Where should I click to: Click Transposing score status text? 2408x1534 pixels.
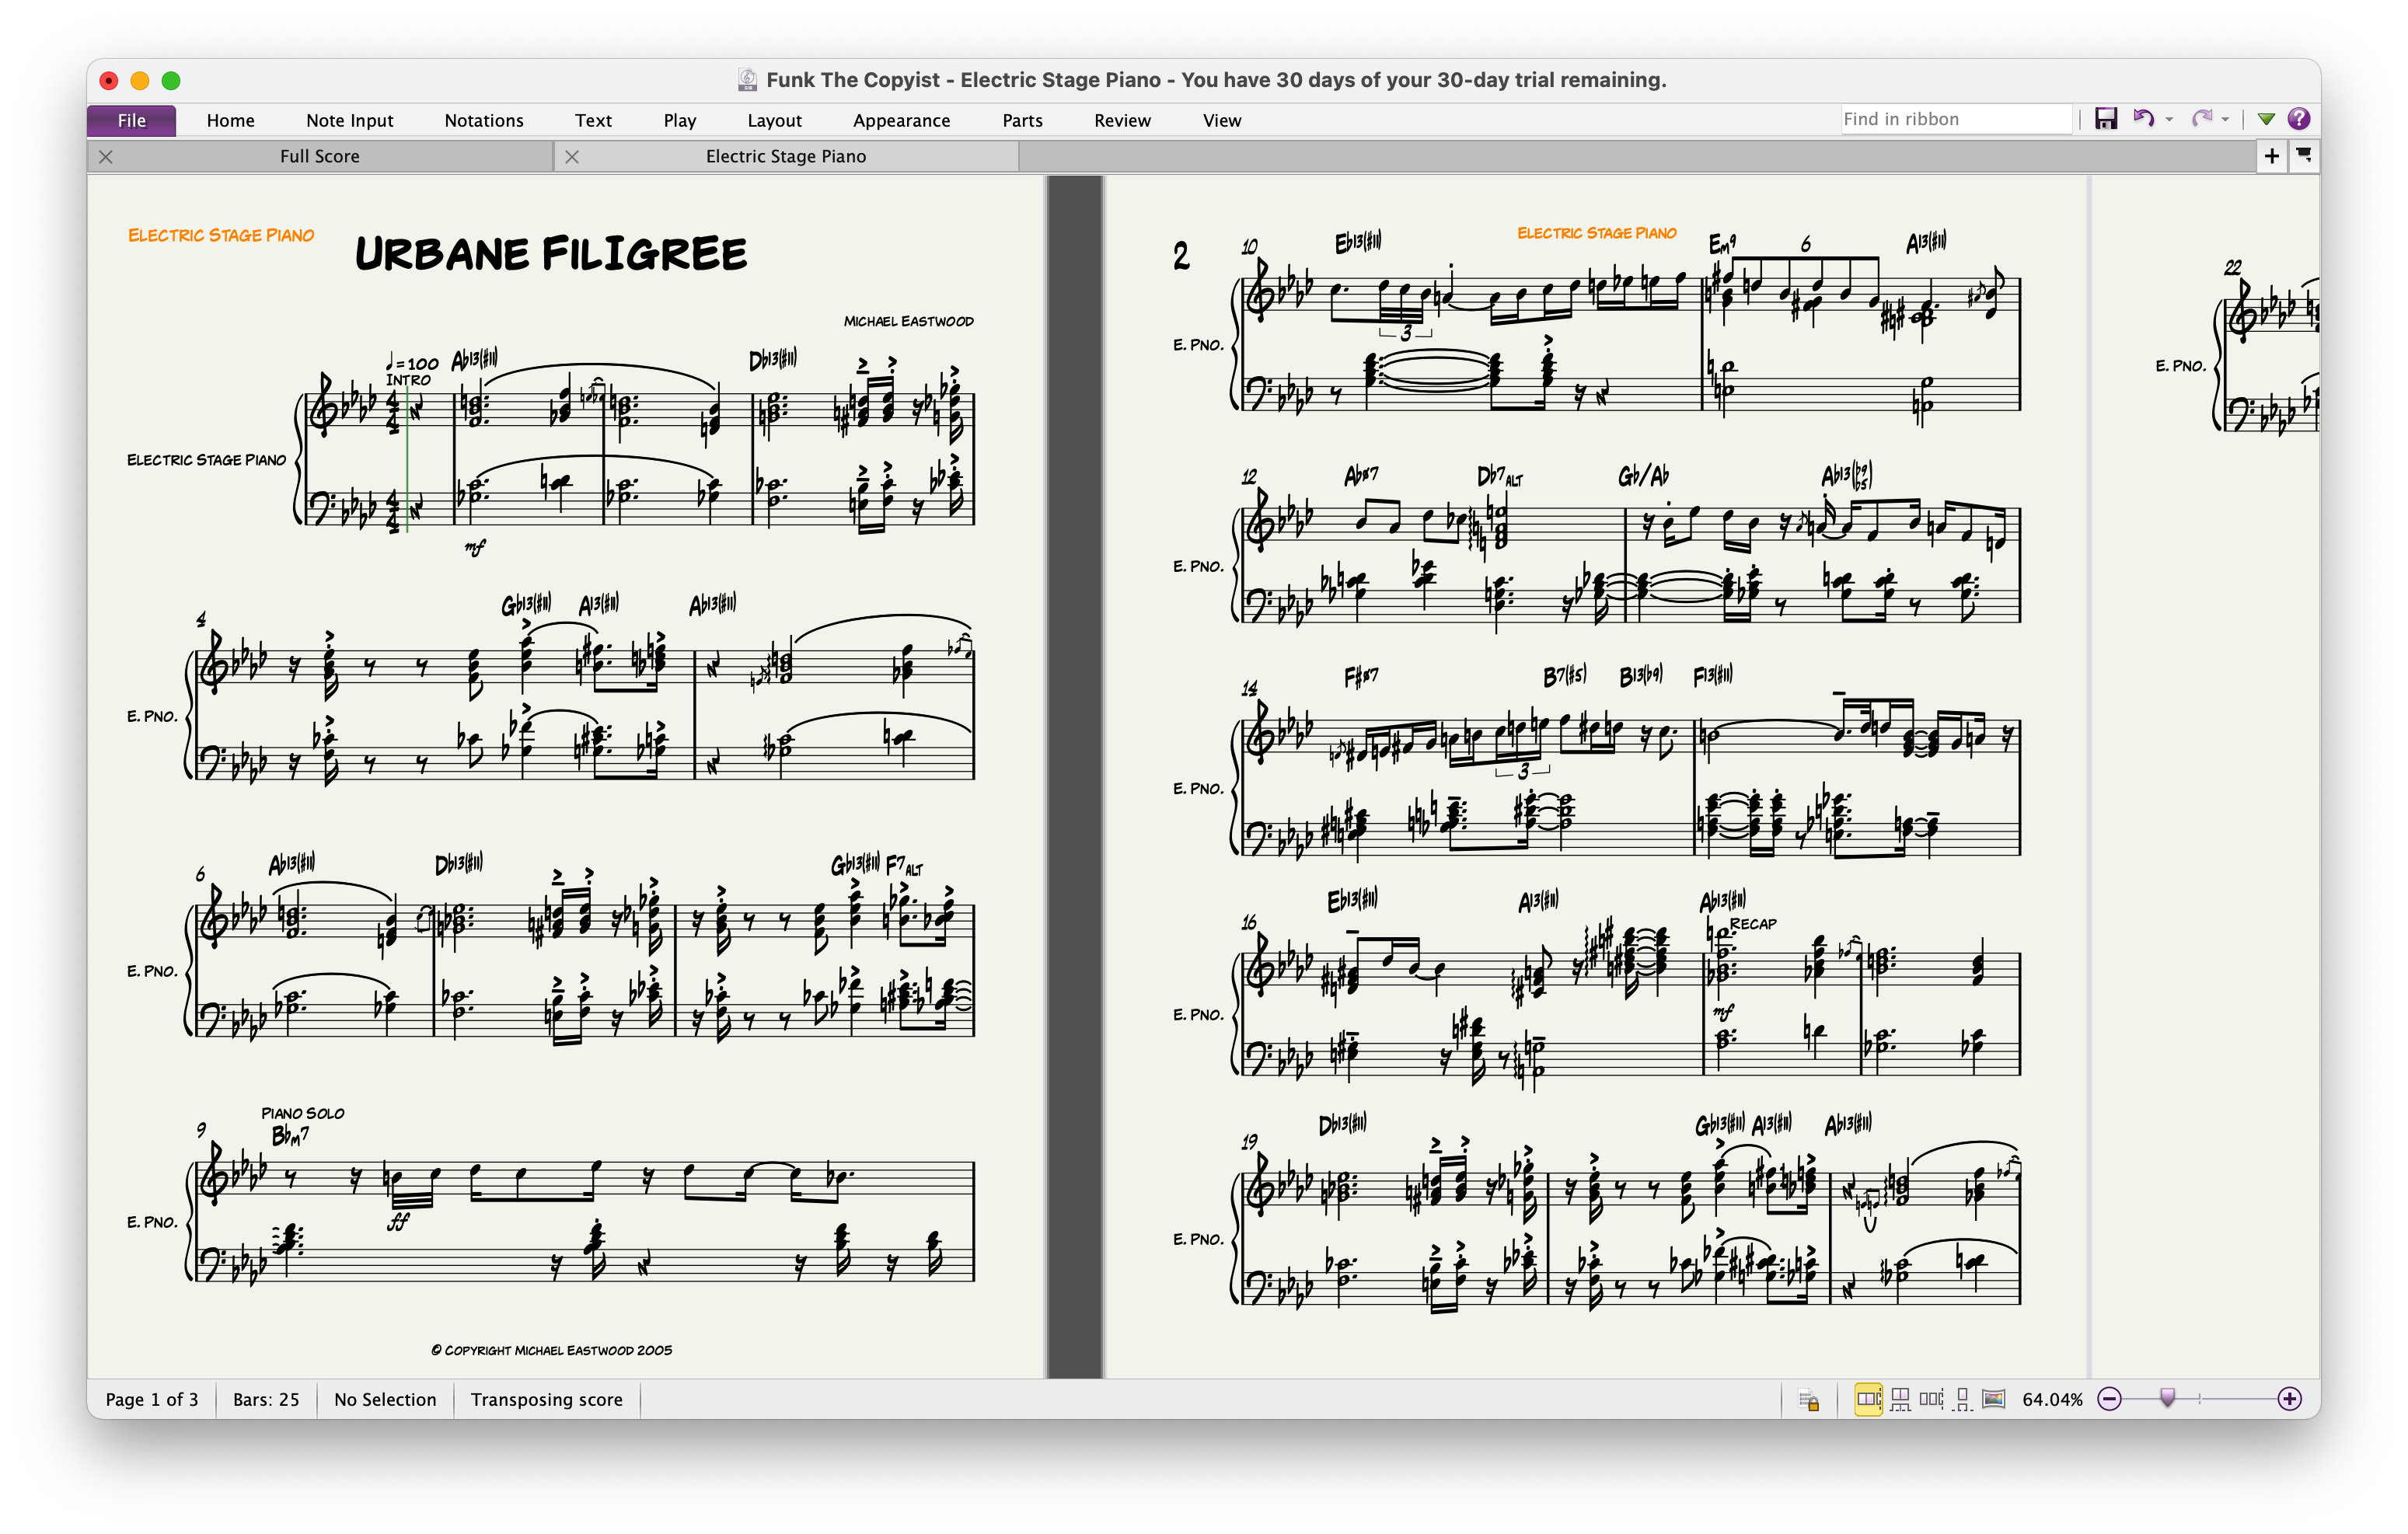pos(547,1400)
